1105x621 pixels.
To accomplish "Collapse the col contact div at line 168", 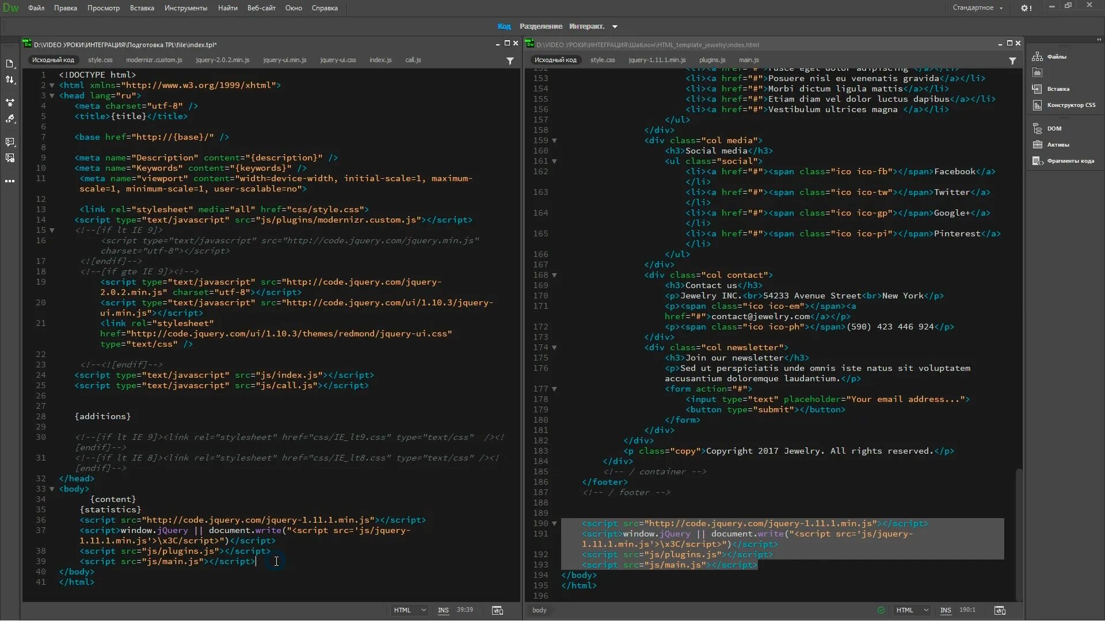I will 554,275.
